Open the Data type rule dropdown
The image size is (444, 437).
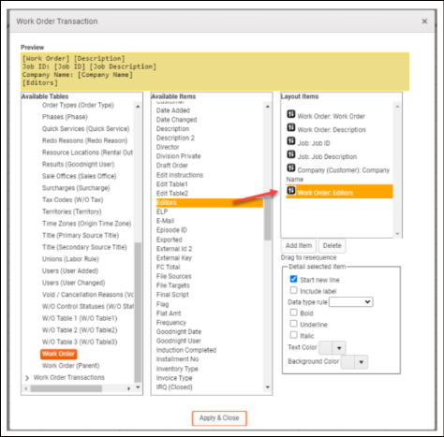tap(351, 302)
